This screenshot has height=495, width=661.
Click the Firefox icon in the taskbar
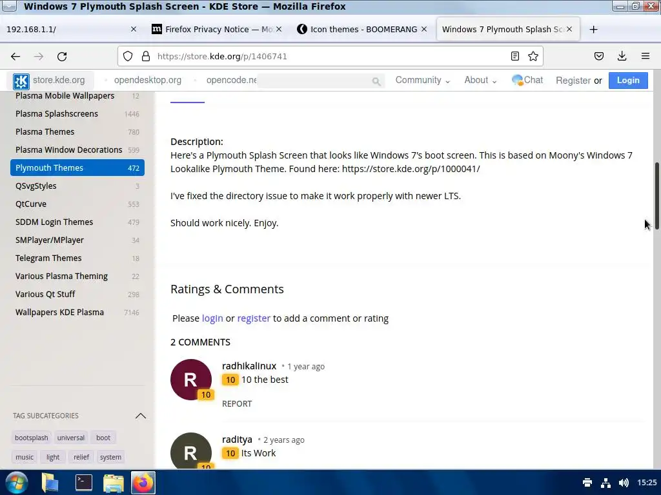tap(143, 483)
